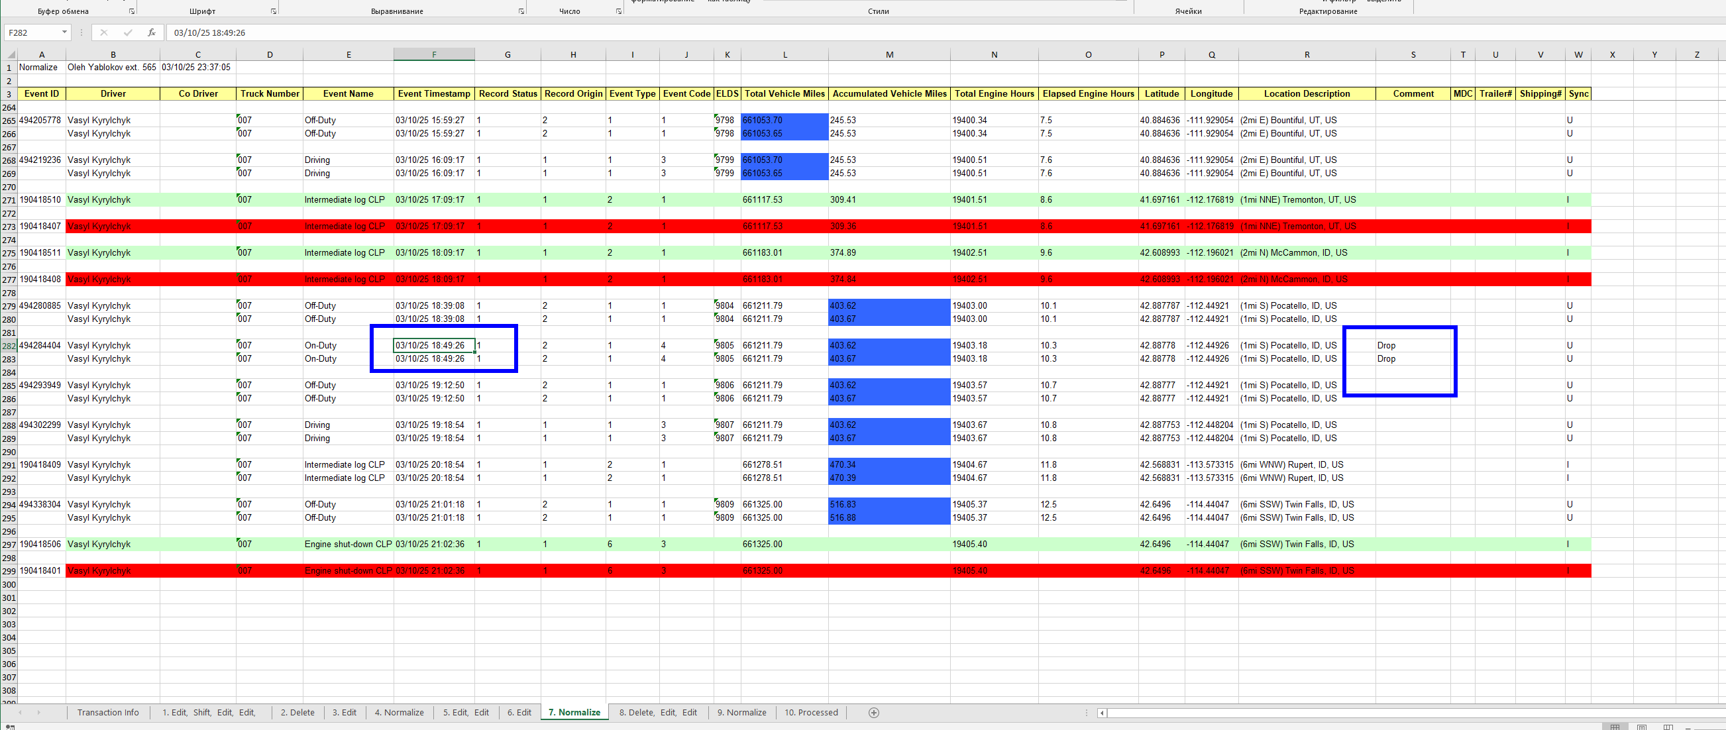Viewport: 1726px width, 730px height.
Task: Expand the Name Box dropdown arrow
Action: tap(64, 32)
